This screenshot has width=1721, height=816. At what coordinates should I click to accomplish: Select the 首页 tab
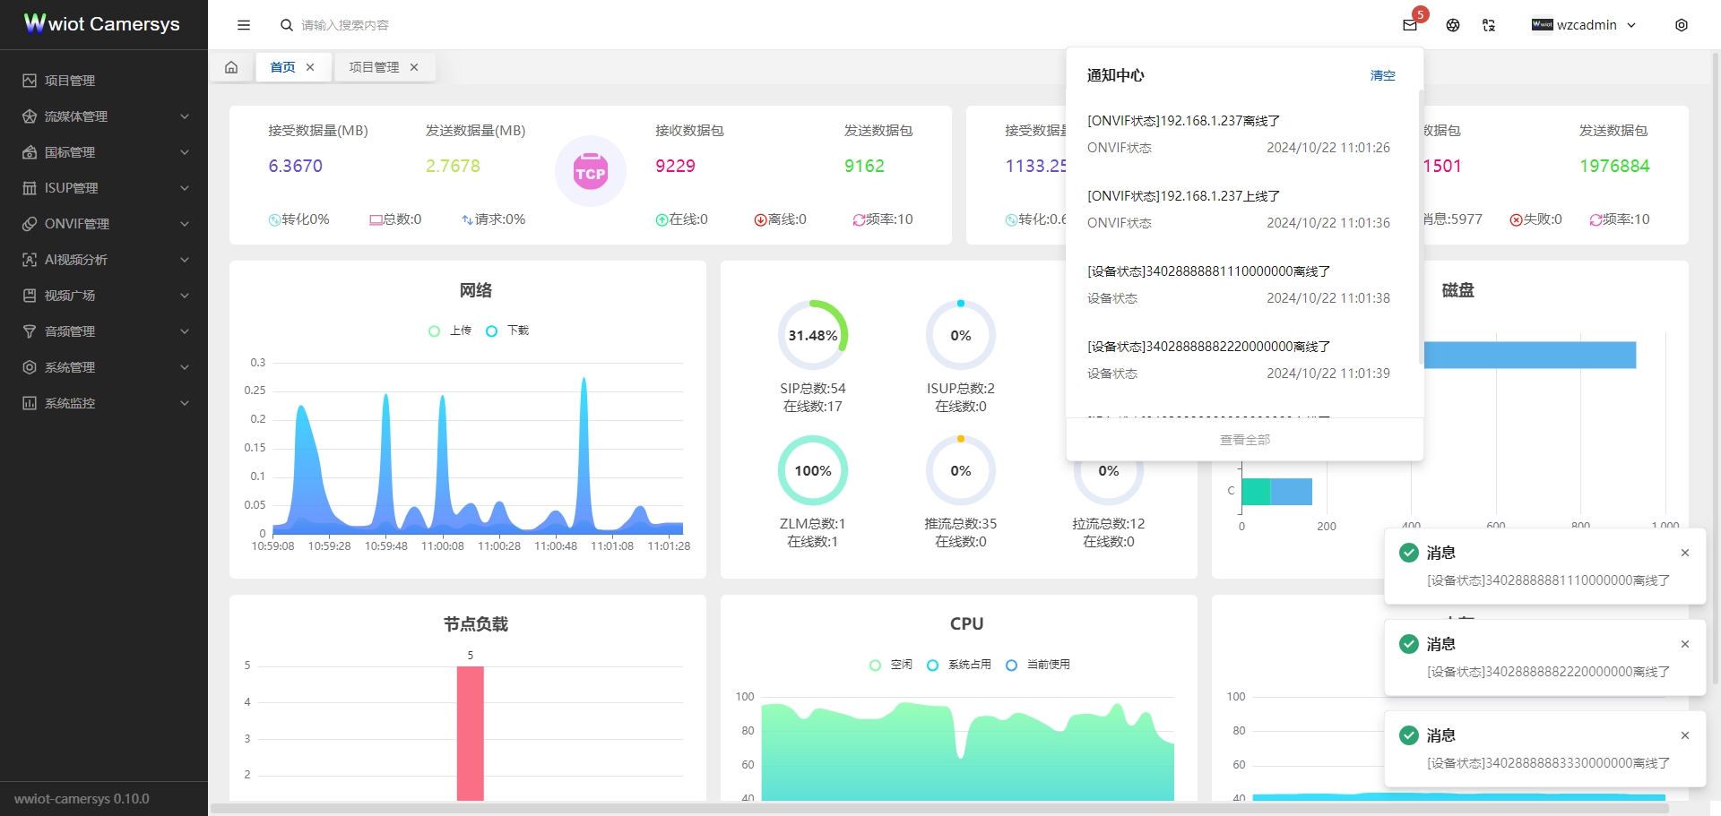281,66
